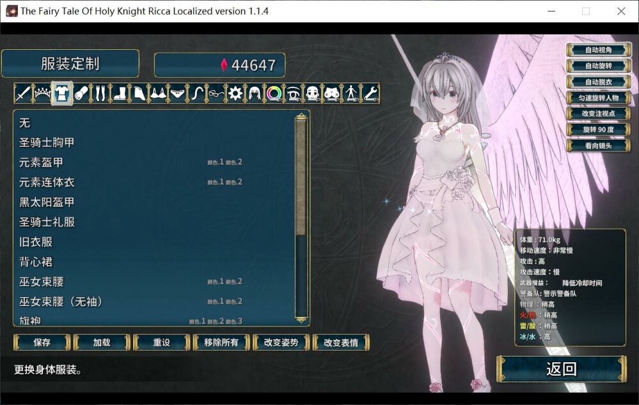Open the boots category
This screenshot has height=405, width=639.
(x=120, y=94)
